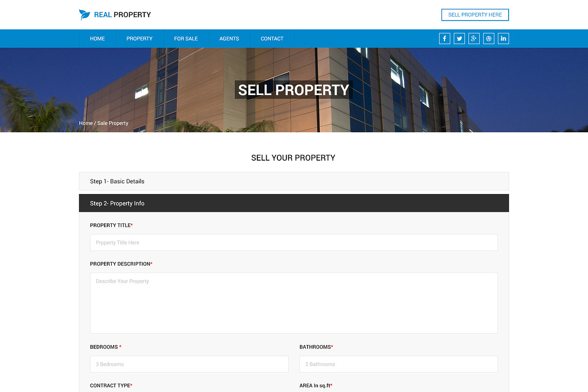Viewport: 588px width, 392px height.
Task: Click the Sale Property breadcrumb text
Action: (113, 123)
